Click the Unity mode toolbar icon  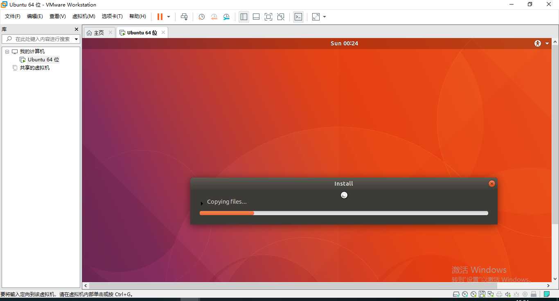click(281, 17)
